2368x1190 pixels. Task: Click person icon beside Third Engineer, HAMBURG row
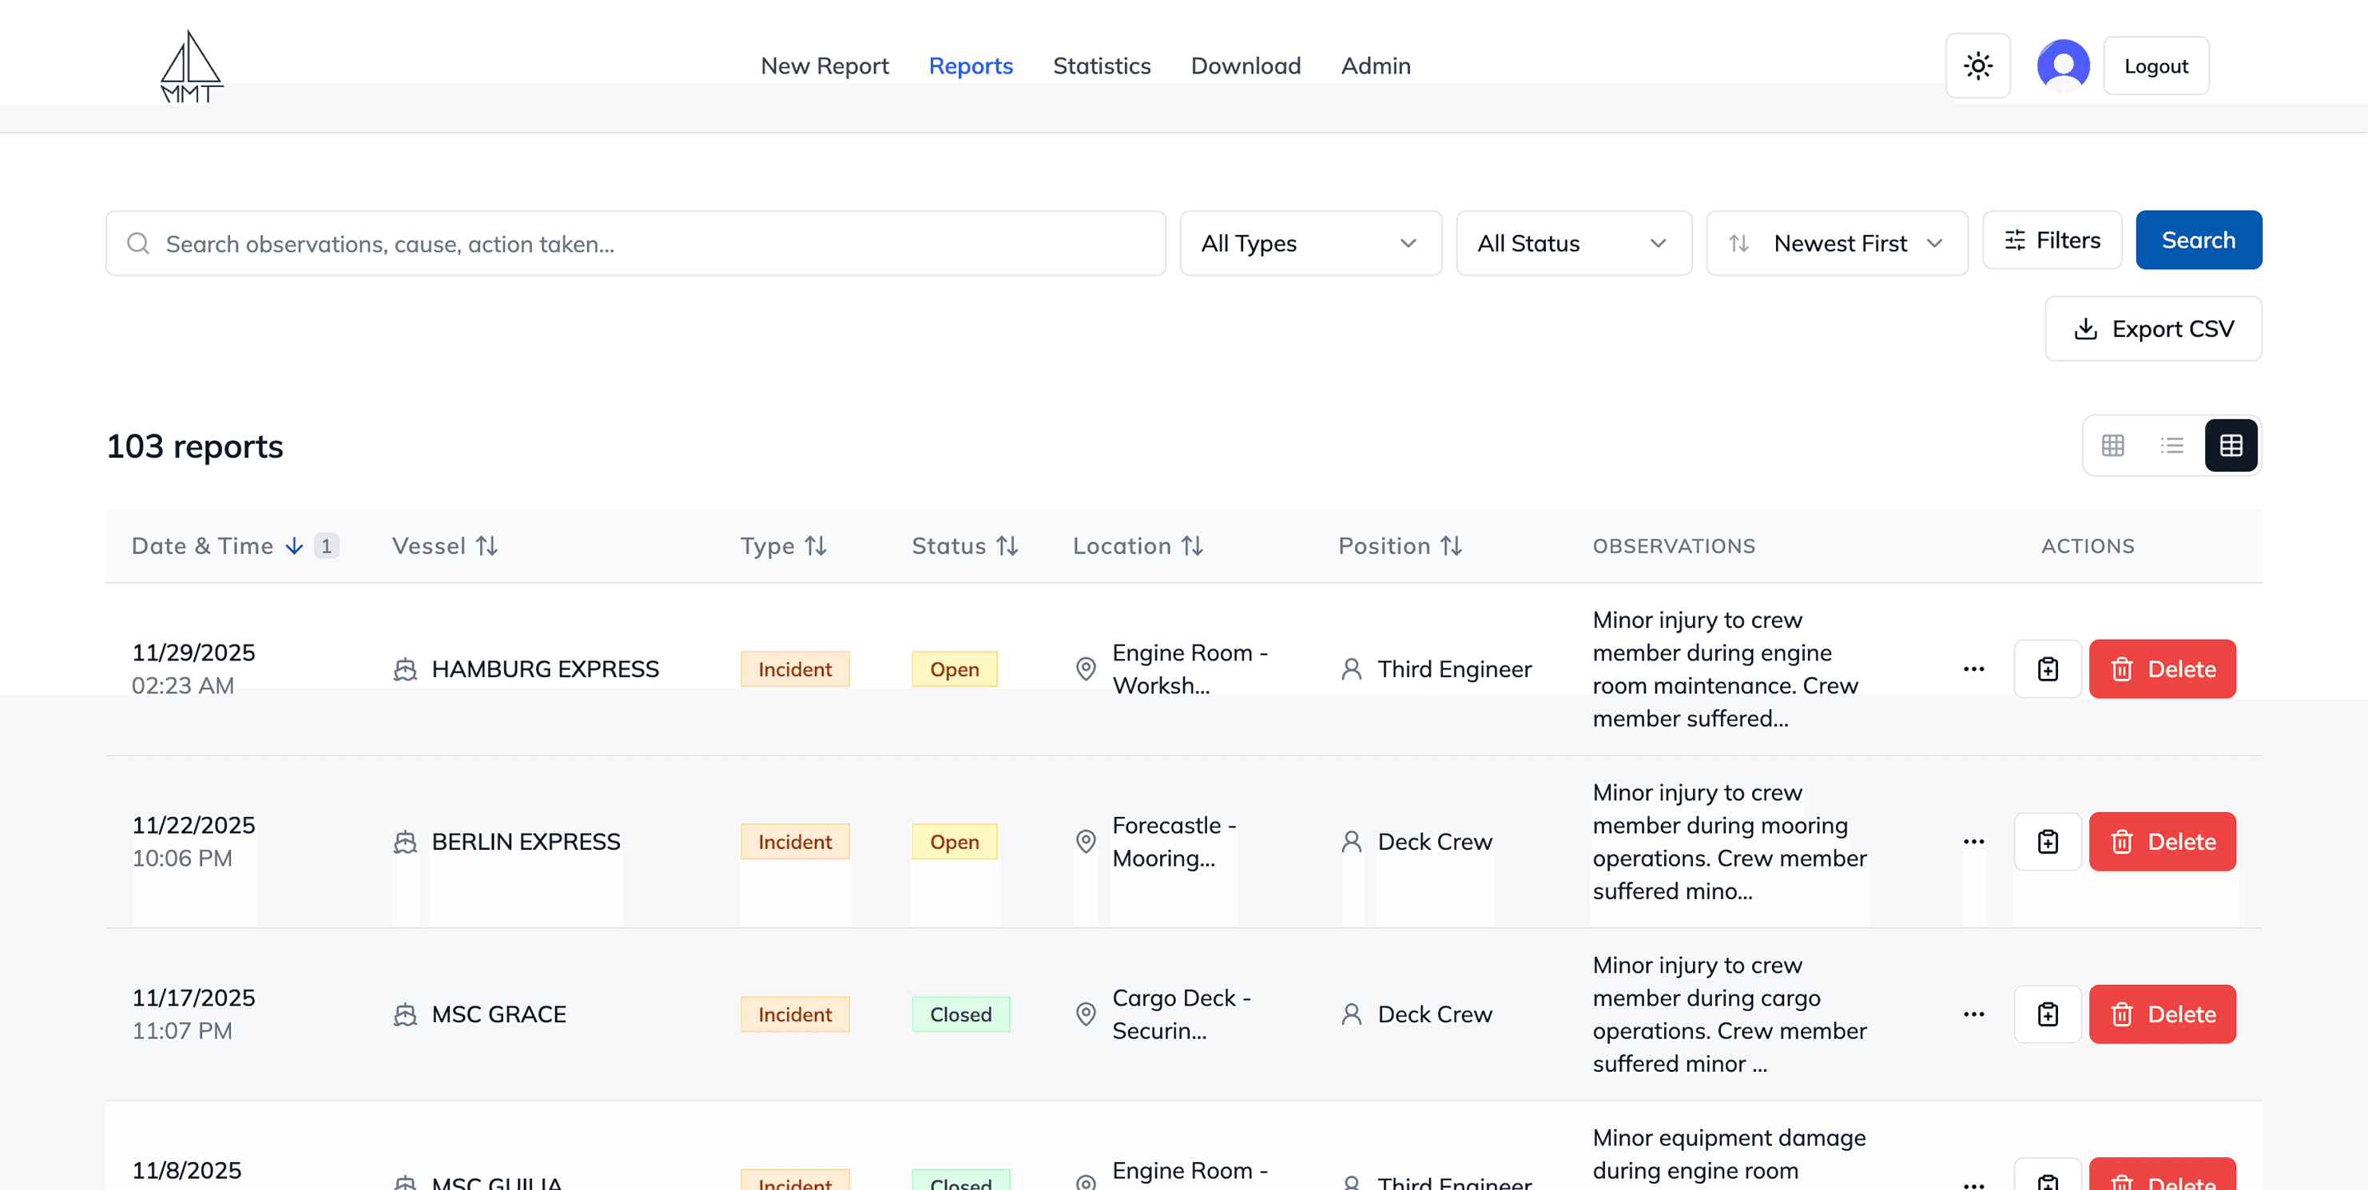(1351, 669)
